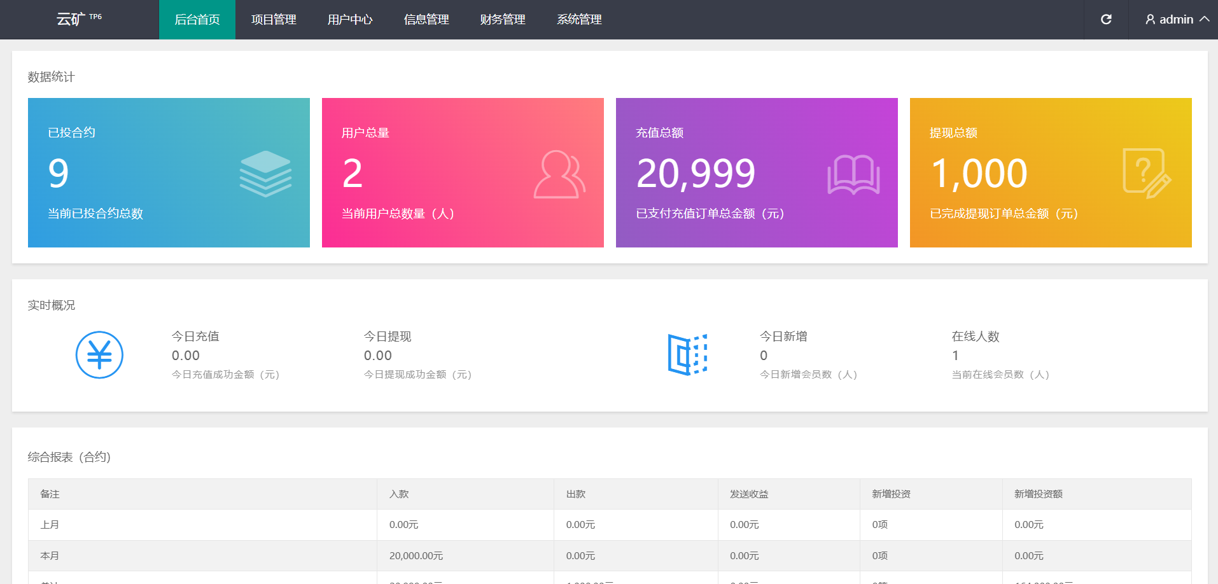Click the open book icon on 充值总额 card
1218x584 pixels.
pos(853,174)
